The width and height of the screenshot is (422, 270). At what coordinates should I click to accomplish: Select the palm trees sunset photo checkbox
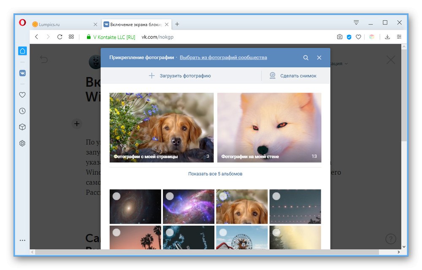click(x=116, y=233)
